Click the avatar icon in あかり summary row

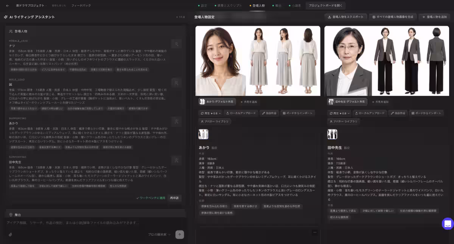pyautogui.click(x=176, y=122)
